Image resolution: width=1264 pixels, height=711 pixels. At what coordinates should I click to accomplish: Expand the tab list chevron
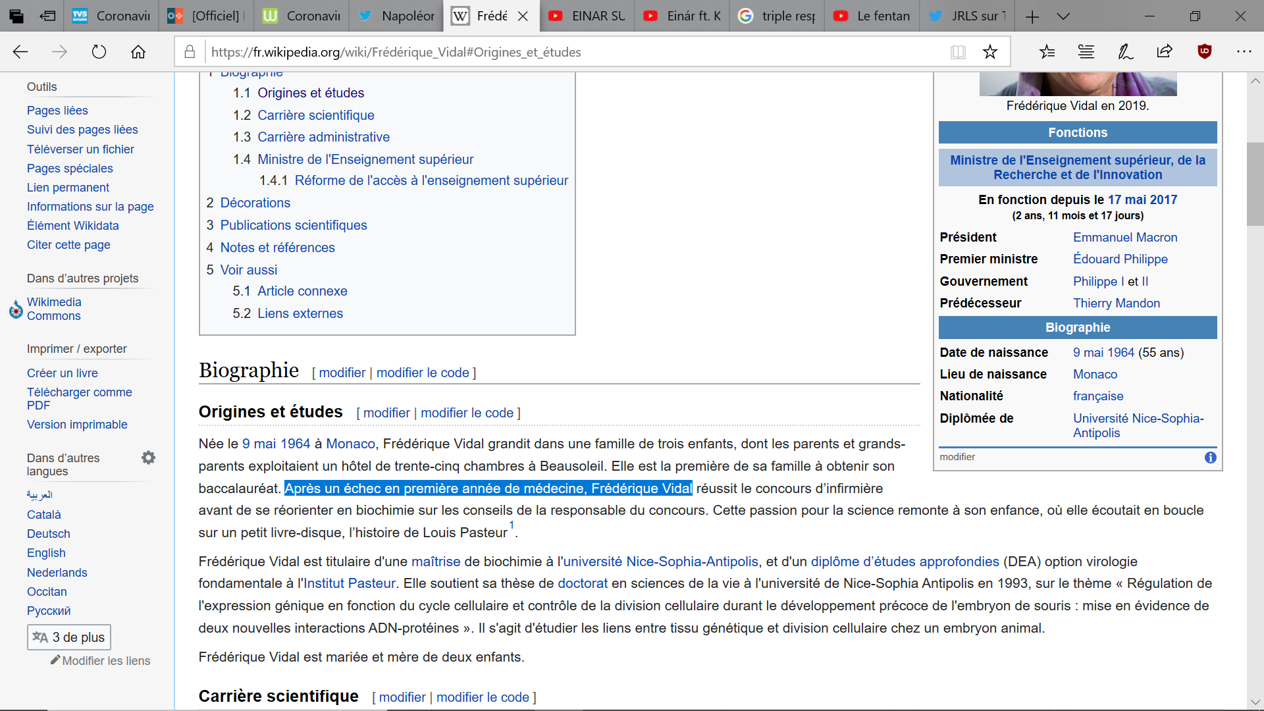1063,16
